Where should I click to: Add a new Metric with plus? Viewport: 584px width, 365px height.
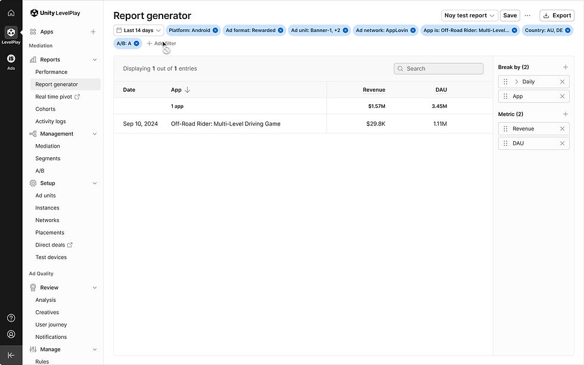click(x=566, y=114)
